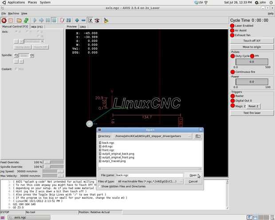Viewport: 275px width, 220px height.
Task: Open the Machine menu
Action: pyautogui.click(x=13, y=13)
